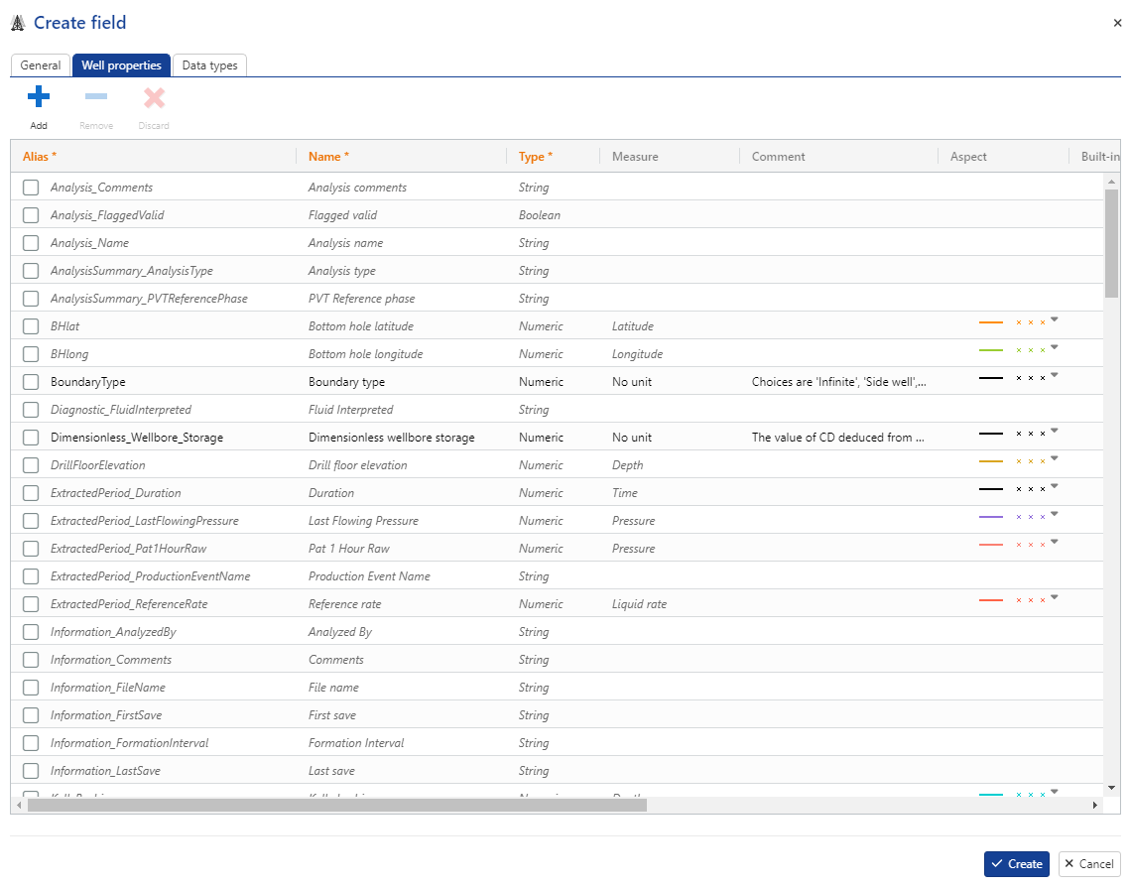1130x887 pixels.
Task: Click the vertical scrollbar thumb
Action: click(x=1112, y=243)
